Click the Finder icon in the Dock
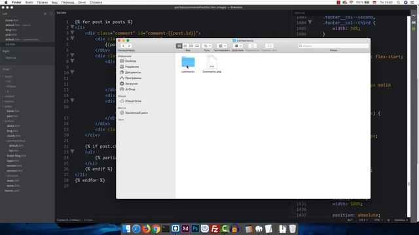Image resolution: width=419 pixels, height=235 pixels. 126,228
